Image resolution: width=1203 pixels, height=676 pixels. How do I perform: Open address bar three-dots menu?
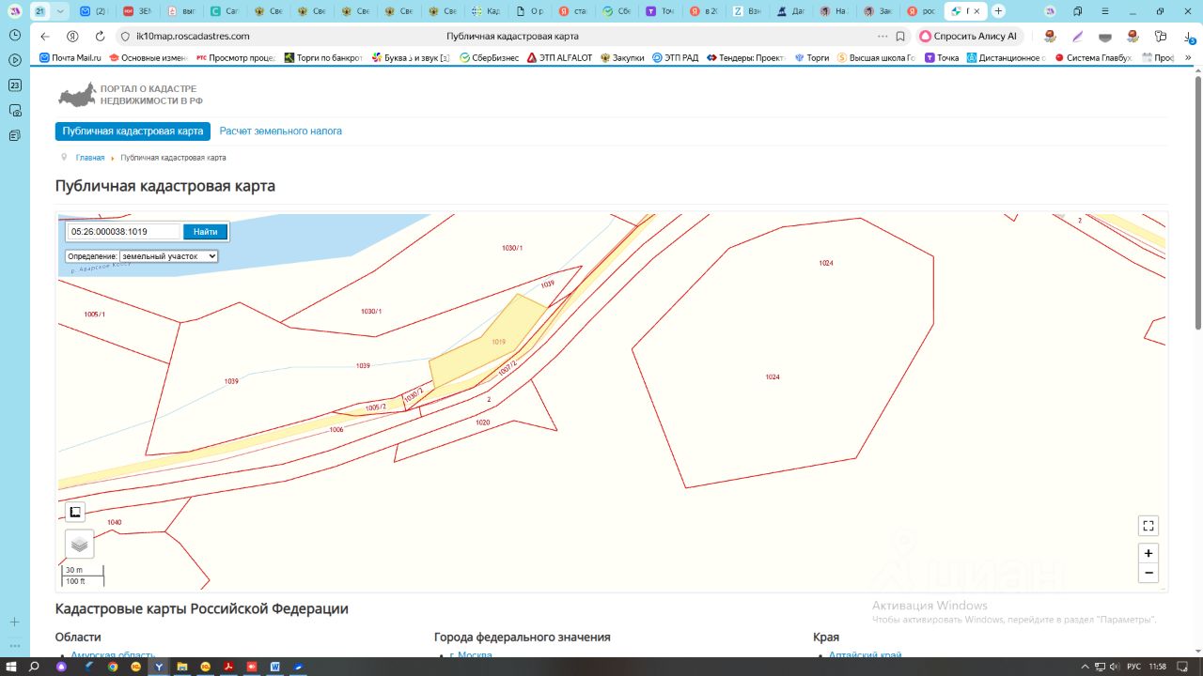pos(882,37)
